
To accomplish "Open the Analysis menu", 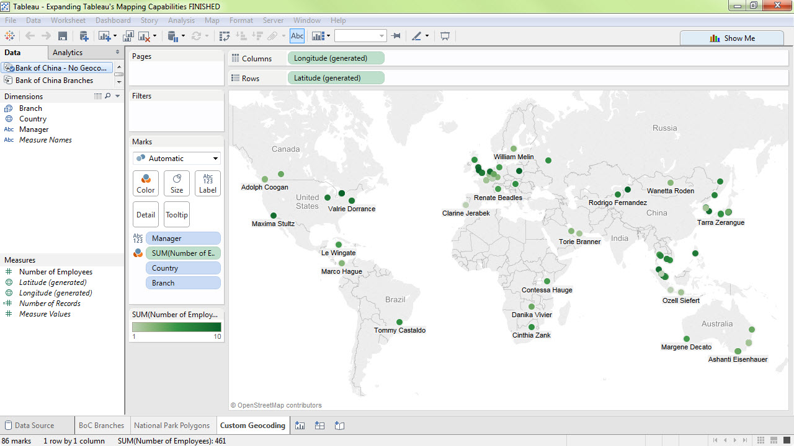I will 181,20.
